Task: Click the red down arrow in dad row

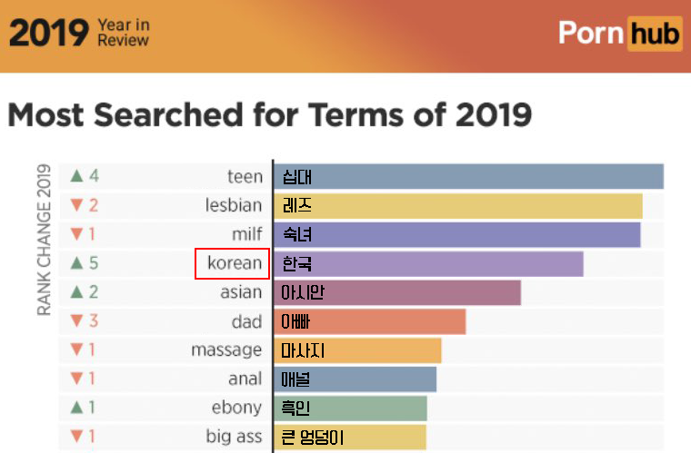Action: [x=77, y=321]
